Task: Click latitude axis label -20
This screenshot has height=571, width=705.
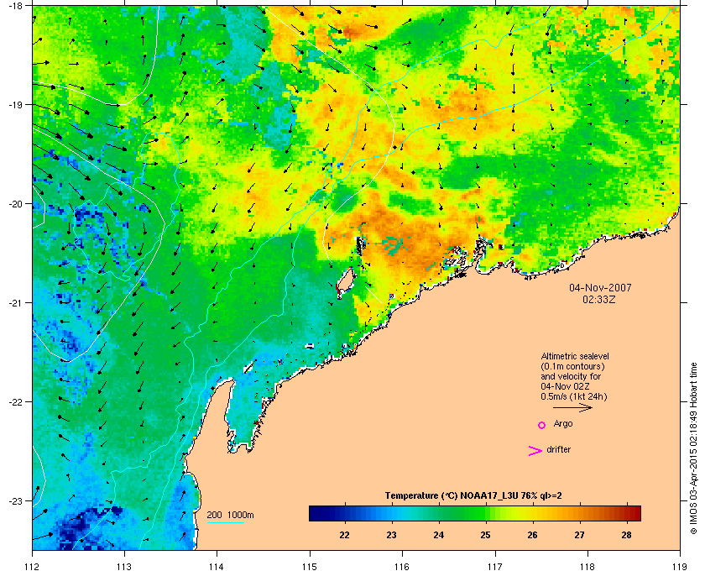Action: click(16, 204)
